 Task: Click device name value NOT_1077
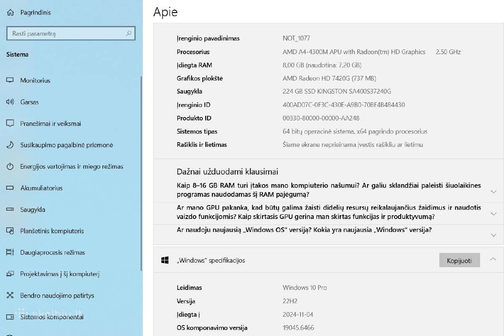point(297,38)
